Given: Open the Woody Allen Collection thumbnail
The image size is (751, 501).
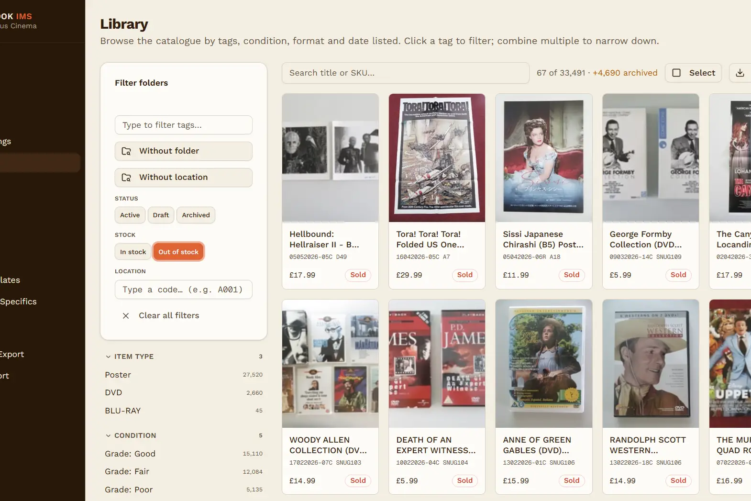Looking at the screenshot, I should pyautogui.click(x=330, y=364).
